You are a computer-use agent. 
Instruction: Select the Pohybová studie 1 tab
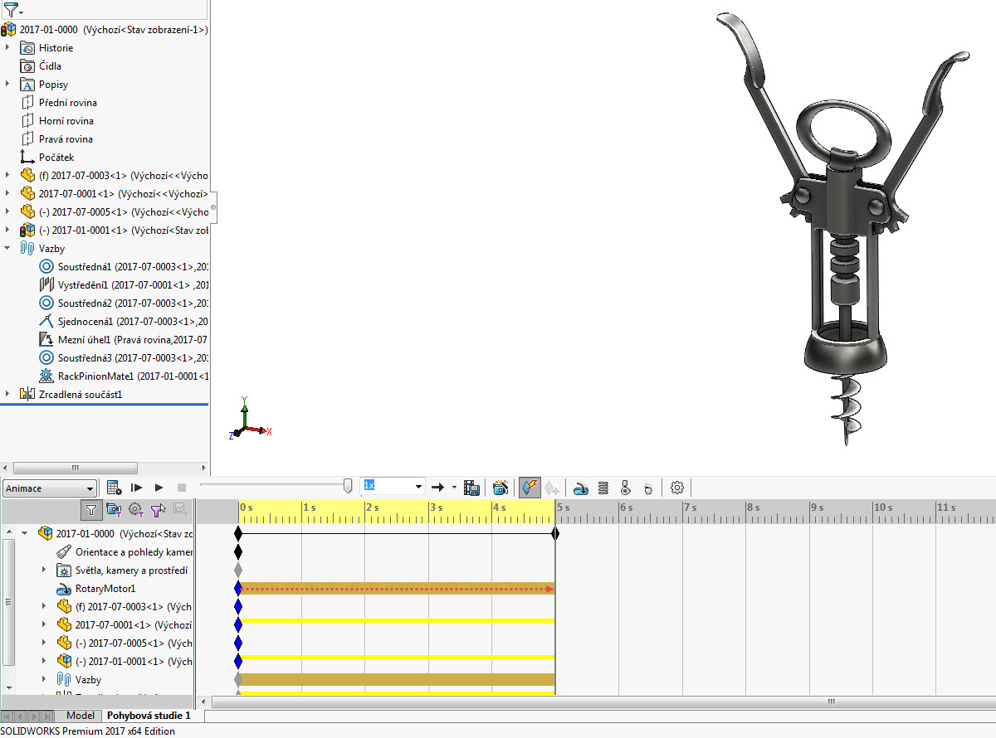[149, 715]
